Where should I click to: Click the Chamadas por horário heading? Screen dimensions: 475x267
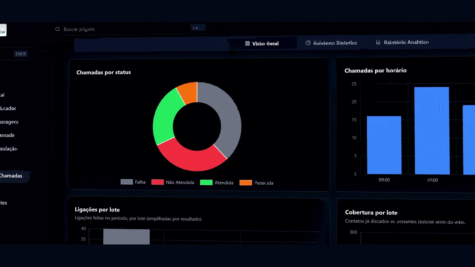[x=376, y=71]
